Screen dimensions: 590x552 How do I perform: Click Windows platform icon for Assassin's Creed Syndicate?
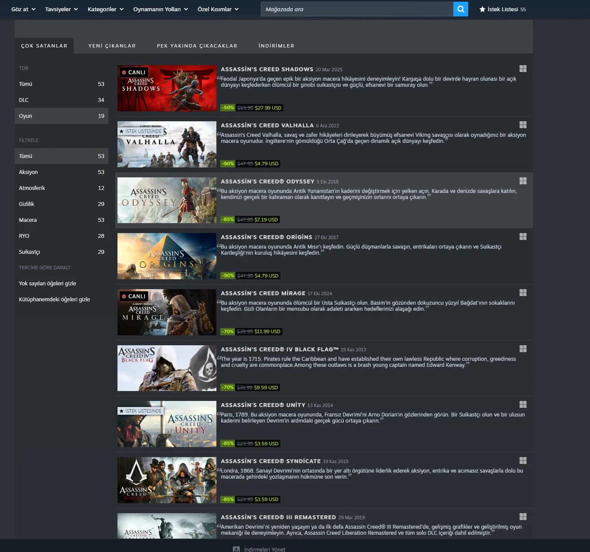[523, 461]
